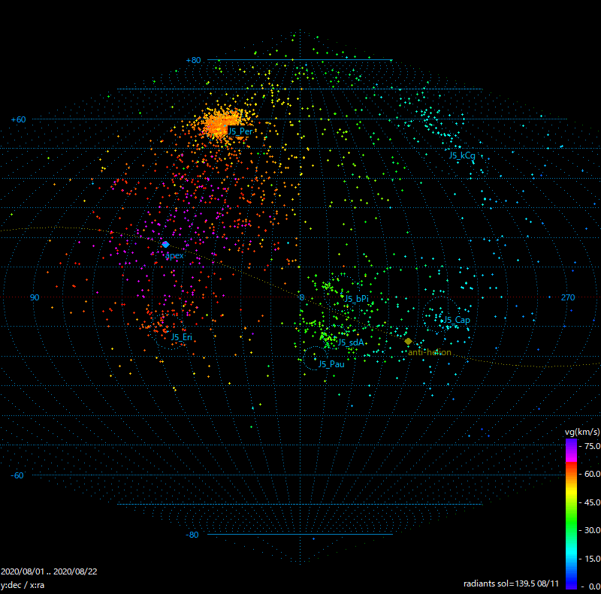Click the 60.0 velocity scale value
This screenshot has height=594, width=601.
[x=592, y=474]
